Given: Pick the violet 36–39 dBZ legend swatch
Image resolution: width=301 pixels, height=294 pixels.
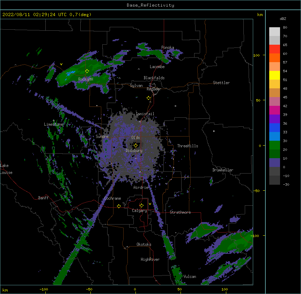Looking at the screenshot, I should [274, 119].
